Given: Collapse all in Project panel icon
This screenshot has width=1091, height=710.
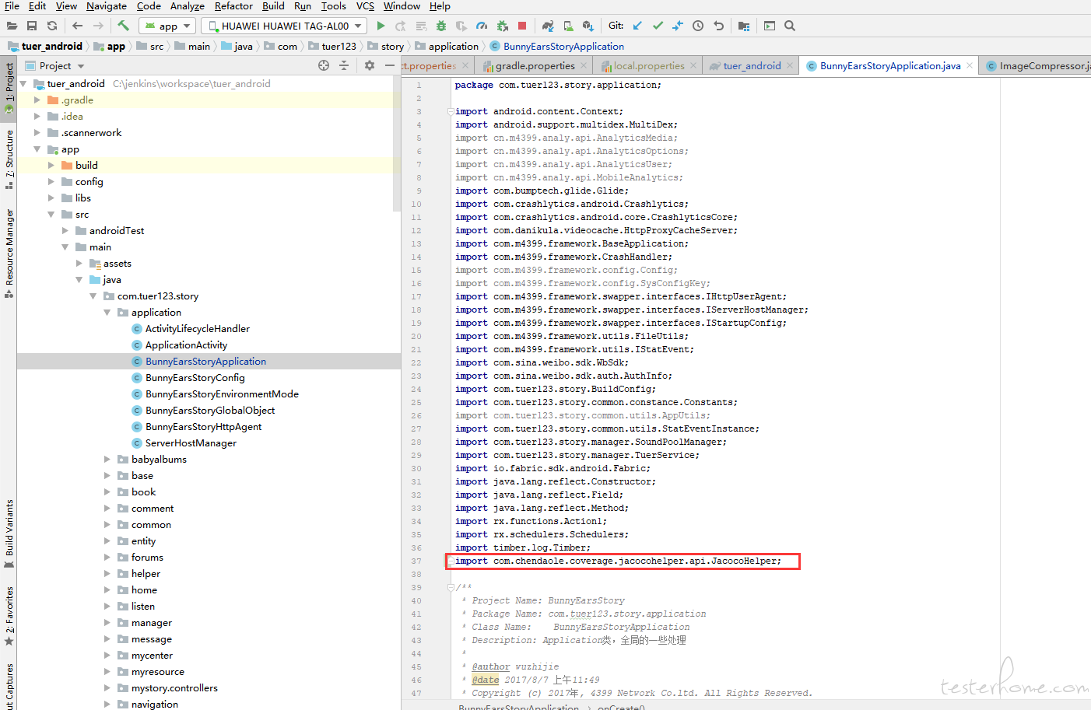Looking at the screenshot, I should coord(344,65).
